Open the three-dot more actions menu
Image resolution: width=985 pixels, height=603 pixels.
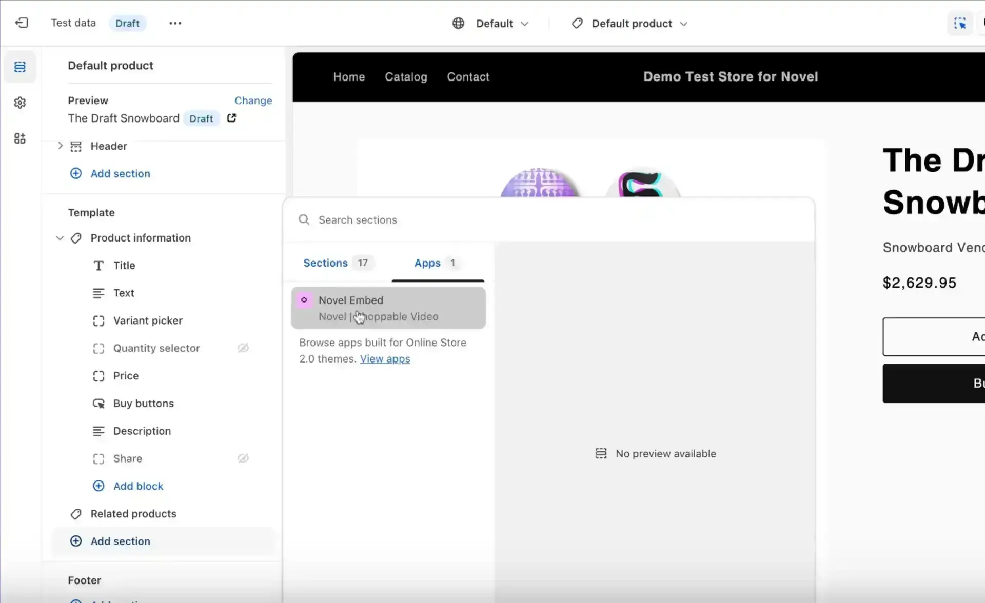coord(175,23)
